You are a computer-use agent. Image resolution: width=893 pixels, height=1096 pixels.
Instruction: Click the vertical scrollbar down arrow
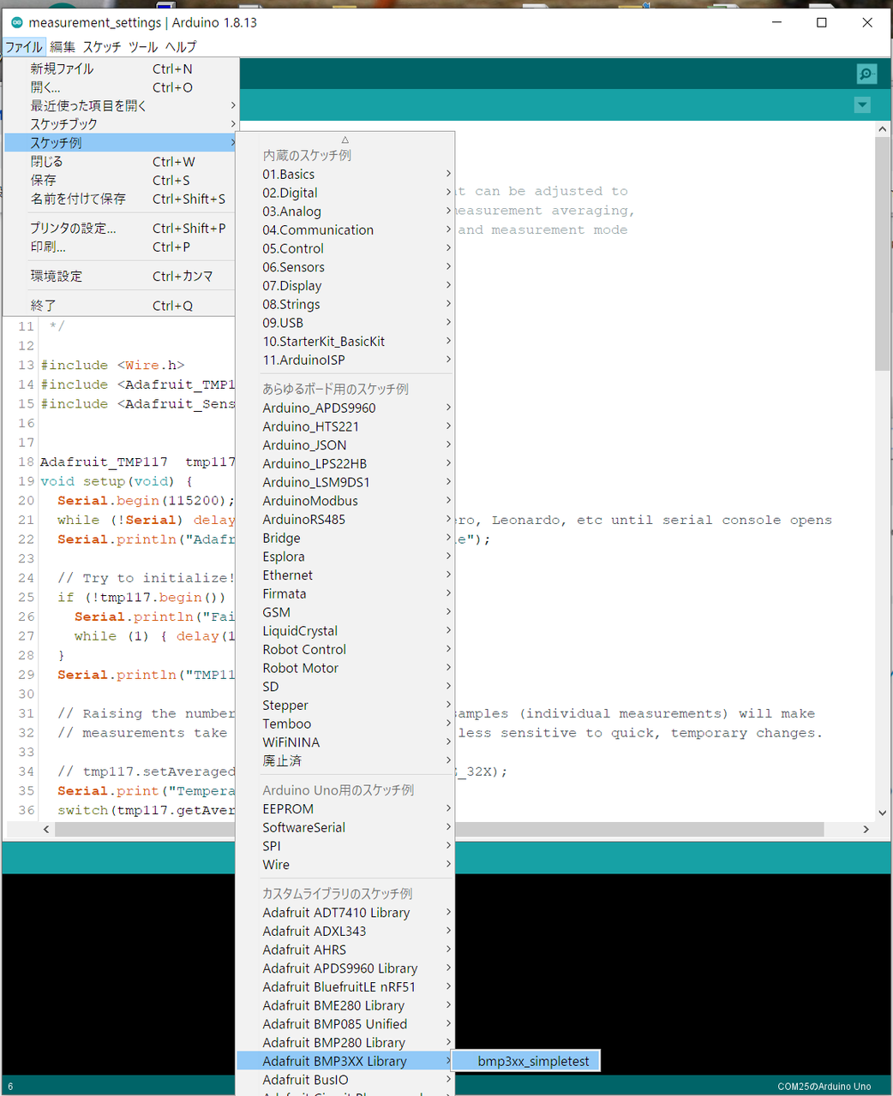click(x=883, y=813)
